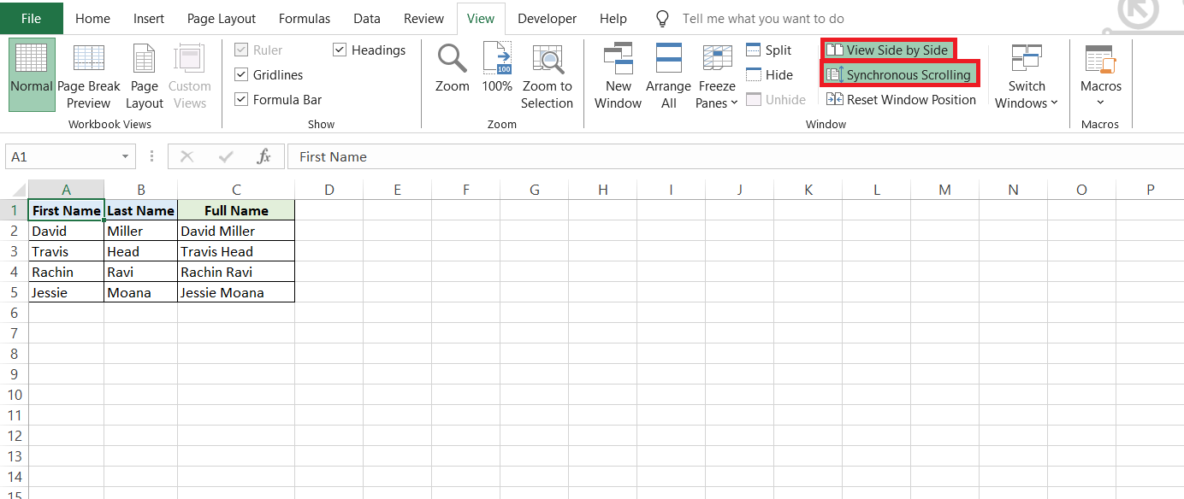This screenshot has width=1184, height=499.
Task: Select column B header
Action: [141, 190]
